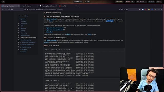Expand the 9 Kernel hardening contents entry
164x92 pixels.
(19, 40)
